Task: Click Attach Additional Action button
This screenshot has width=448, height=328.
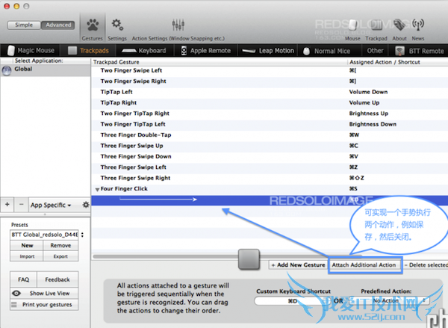Action: (364, 265)
